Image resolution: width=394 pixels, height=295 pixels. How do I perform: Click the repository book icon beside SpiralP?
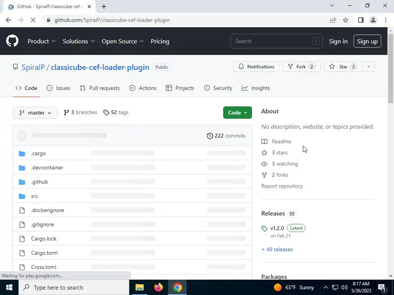pyautogui.click(x=15, y=67)
